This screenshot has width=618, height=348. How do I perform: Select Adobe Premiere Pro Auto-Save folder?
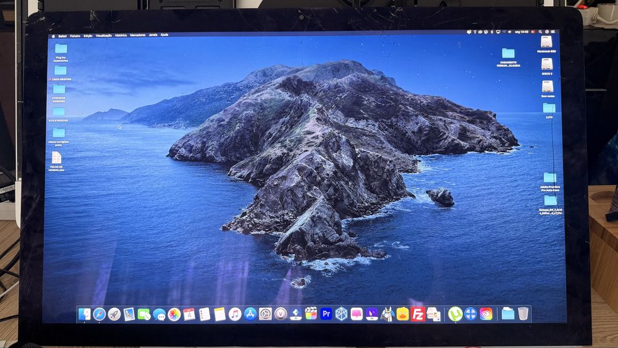click(x=550, y=178)
